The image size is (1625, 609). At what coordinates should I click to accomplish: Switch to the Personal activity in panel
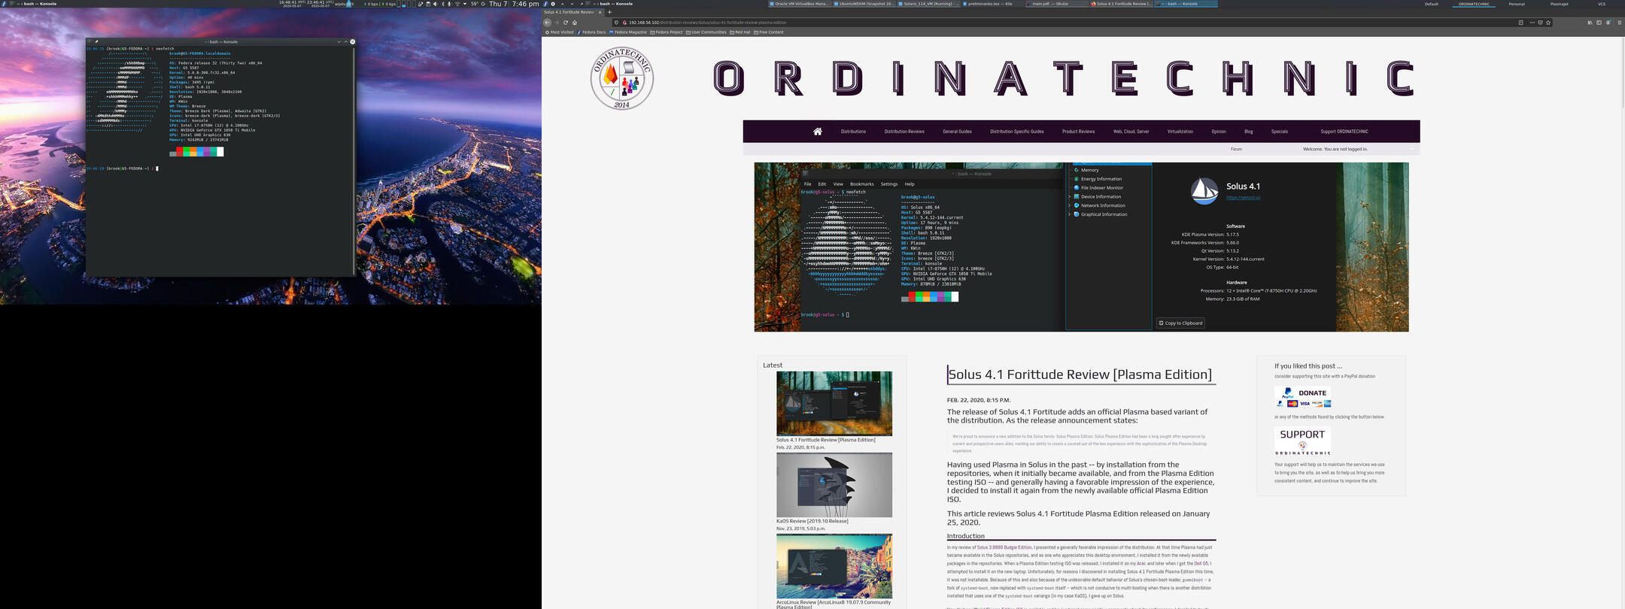pyautogui.click(x=1517, y=4)
